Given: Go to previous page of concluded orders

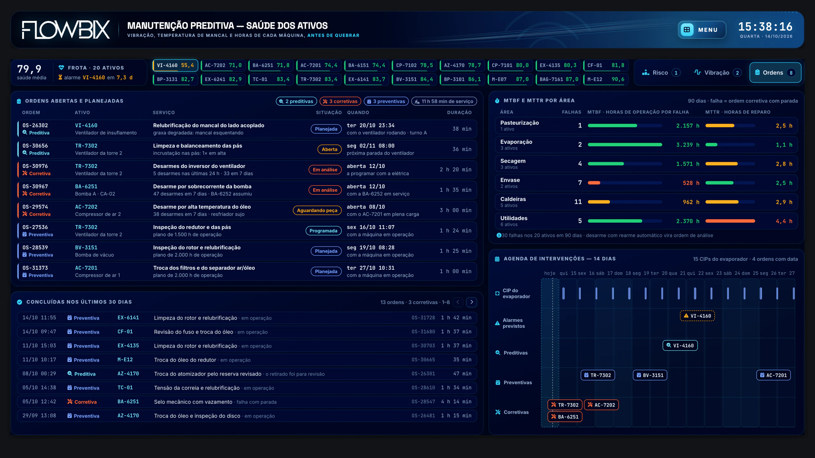Looking at the screenshot, I should click(x=458, y=302).
